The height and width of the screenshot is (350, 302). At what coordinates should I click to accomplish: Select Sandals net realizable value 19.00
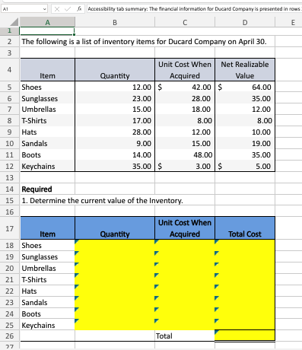point(245,143)
